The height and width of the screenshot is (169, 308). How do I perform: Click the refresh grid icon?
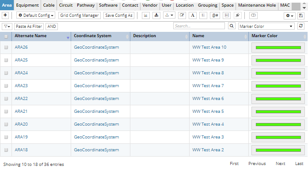[301, 26]
